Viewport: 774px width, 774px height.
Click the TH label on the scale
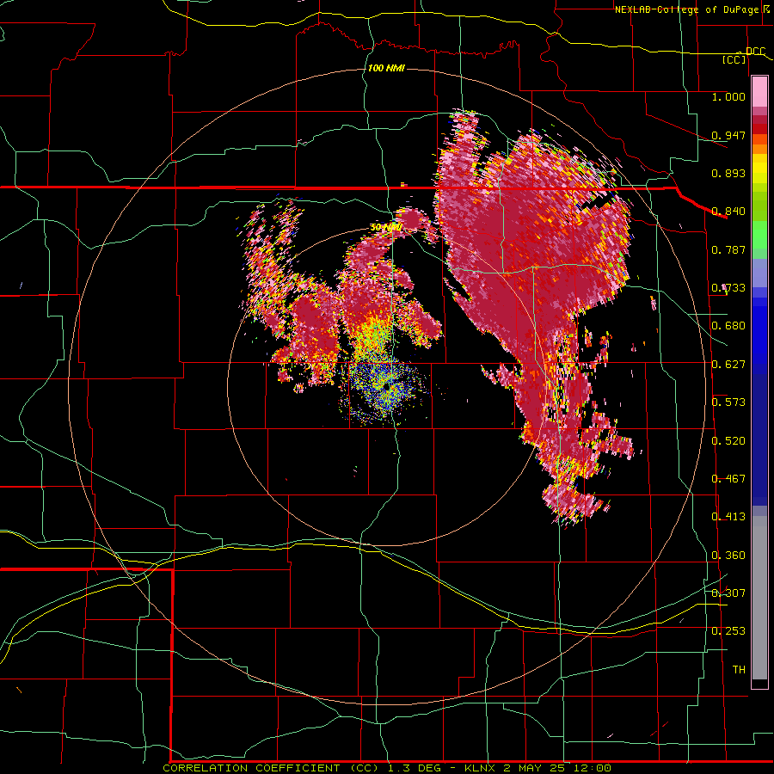[x=739, y=670]
